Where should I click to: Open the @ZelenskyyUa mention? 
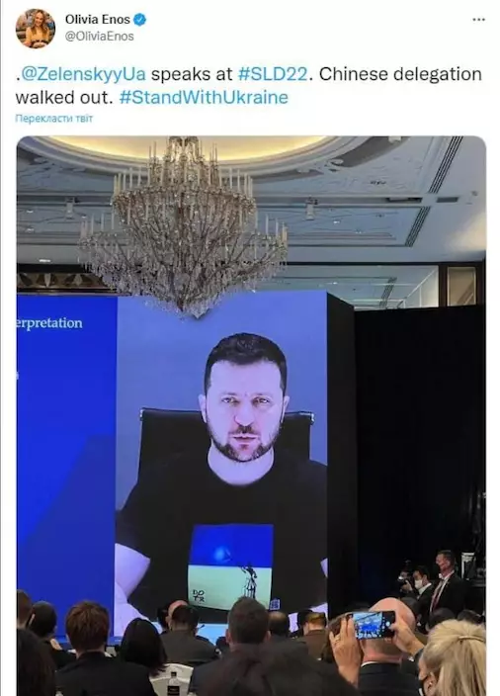click(x=83, y=74)
